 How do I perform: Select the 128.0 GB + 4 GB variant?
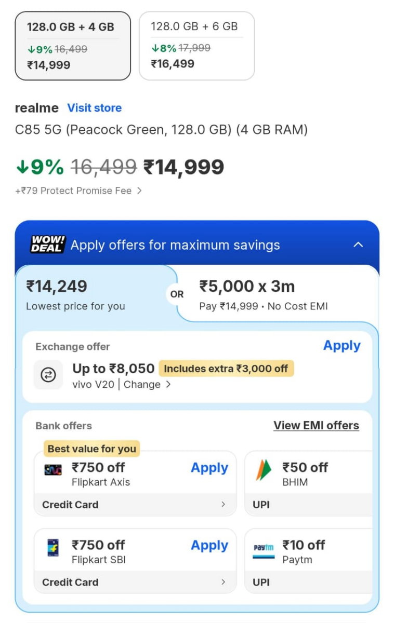[x=73, y=45]
